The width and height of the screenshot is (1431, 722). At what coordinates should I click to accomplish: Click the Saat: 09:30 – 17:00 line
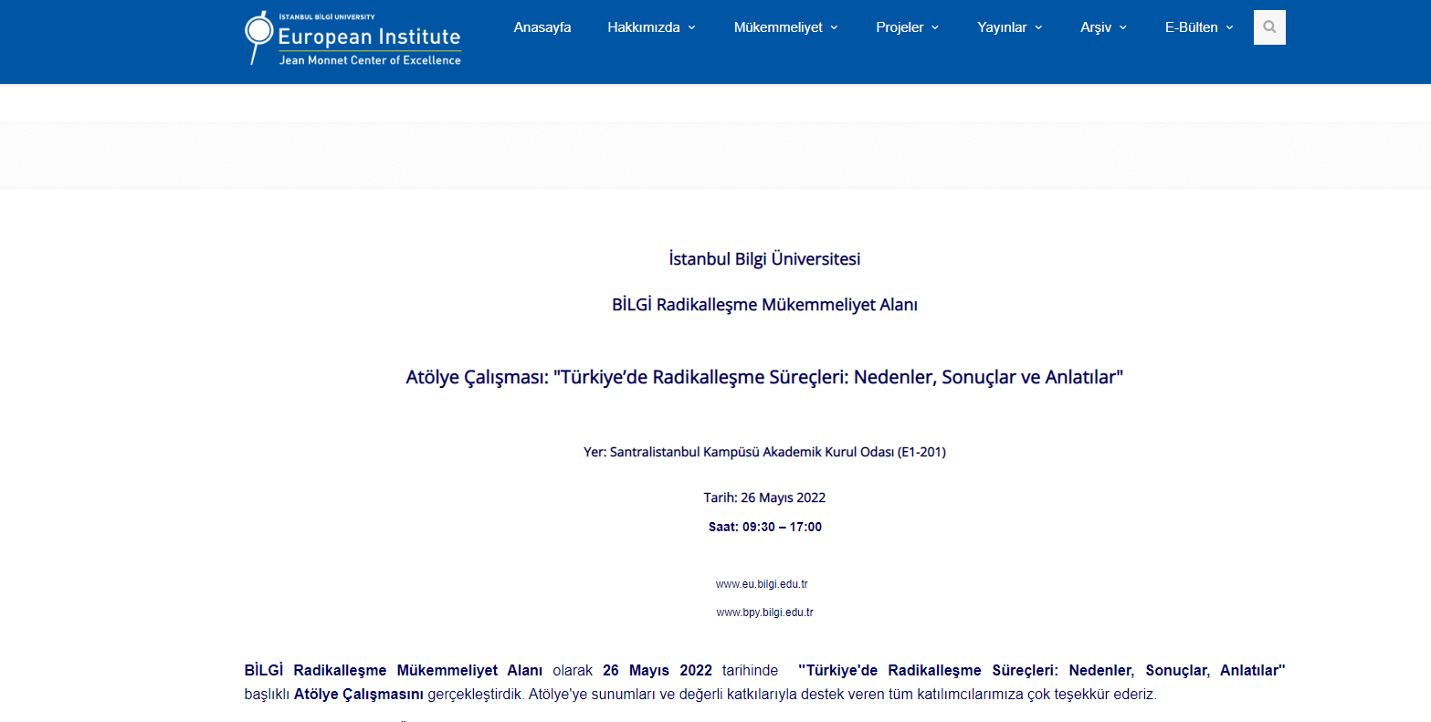point(765,527)
